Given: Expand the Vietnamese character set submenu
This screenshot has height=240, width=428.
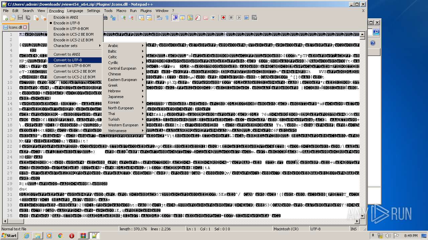Looking at the screenshot, I should 124,131.
